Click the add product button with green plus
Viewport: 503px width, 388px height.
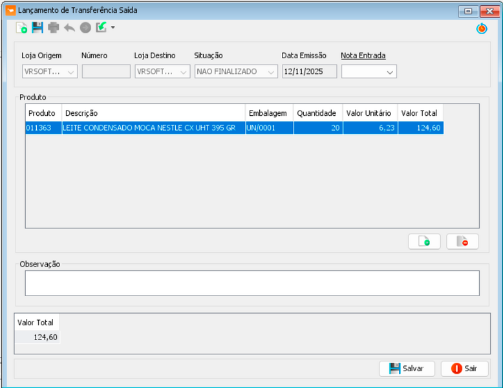point(424,241)
